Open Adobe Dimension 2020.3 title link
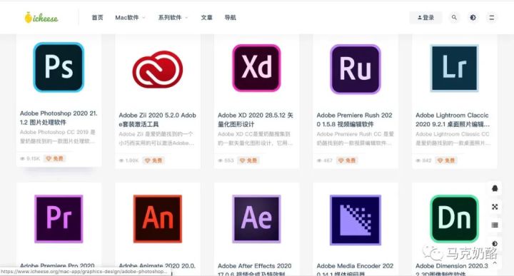Screen dimensions: 514x276 pyautogui.click(x=452, y=270)
